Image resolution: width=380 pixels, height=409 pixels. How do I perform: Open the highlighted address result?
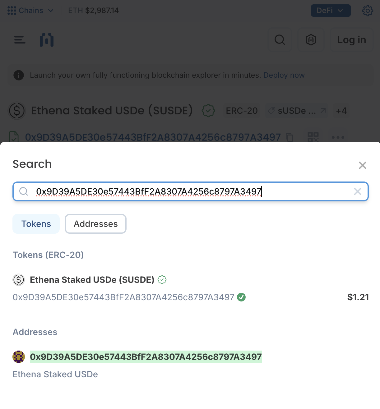[x=146, y=357]
